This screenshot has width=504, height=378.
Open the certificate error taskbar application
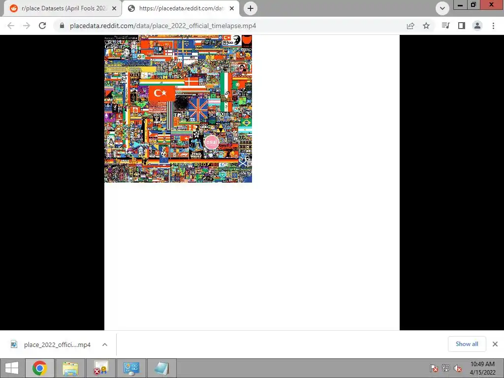(x=100, y=368)
